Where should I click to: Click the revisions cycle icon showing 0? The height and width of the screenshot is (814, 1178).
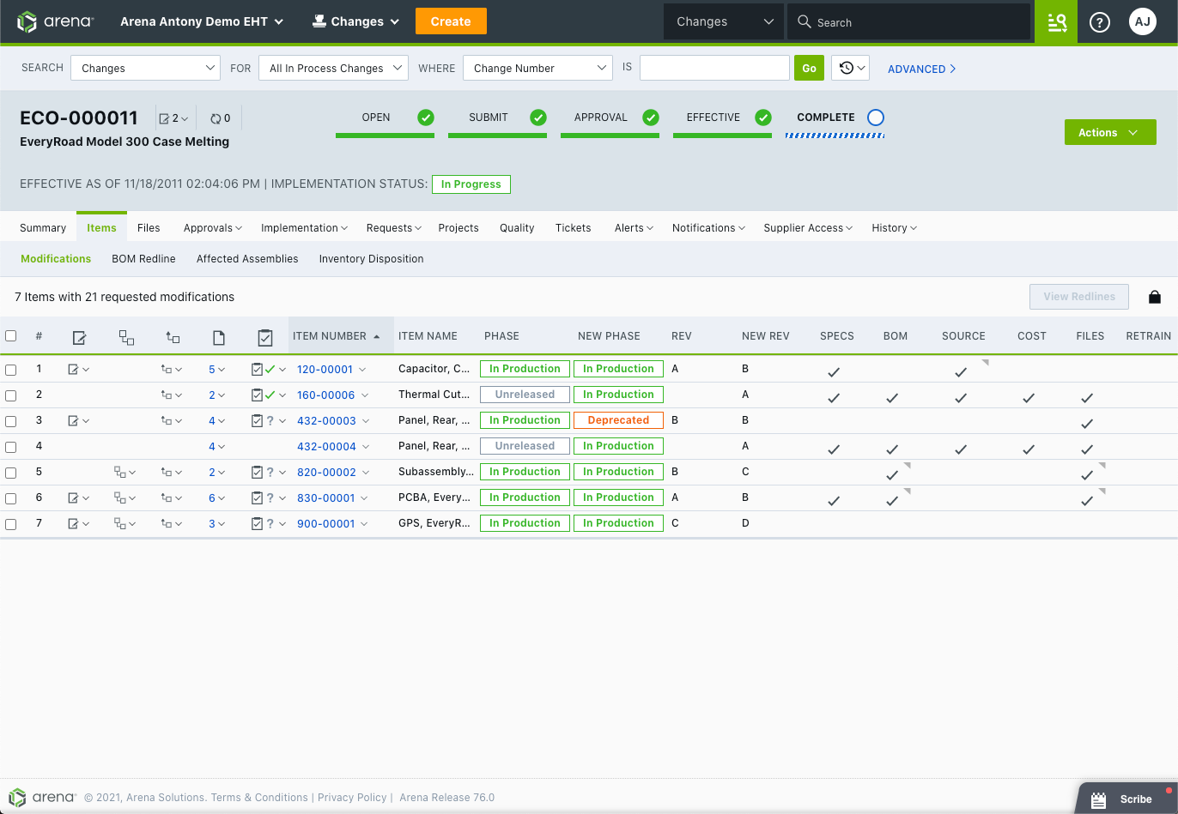216,118
